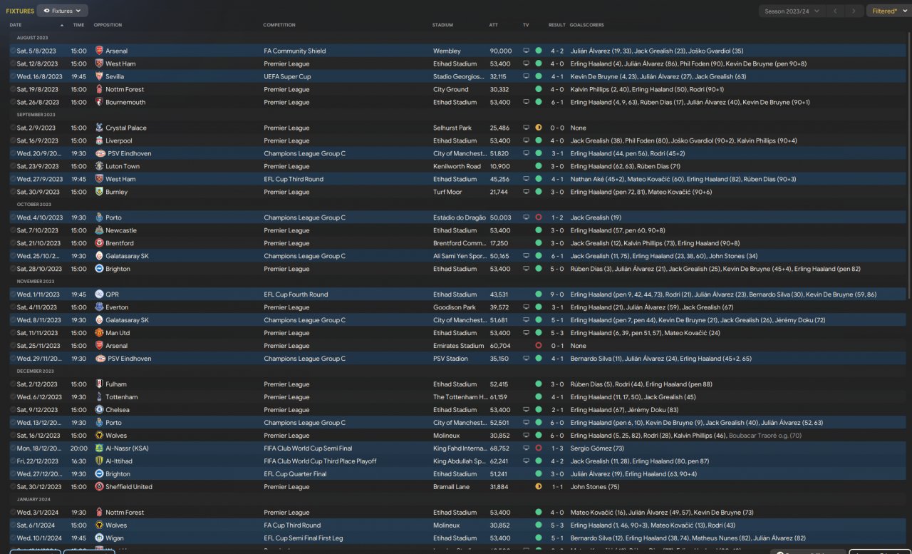The height and width of the screenshot is (554, 912).
Task: Click the TV icon on the Al-Ittihad row
Action: 527,462
